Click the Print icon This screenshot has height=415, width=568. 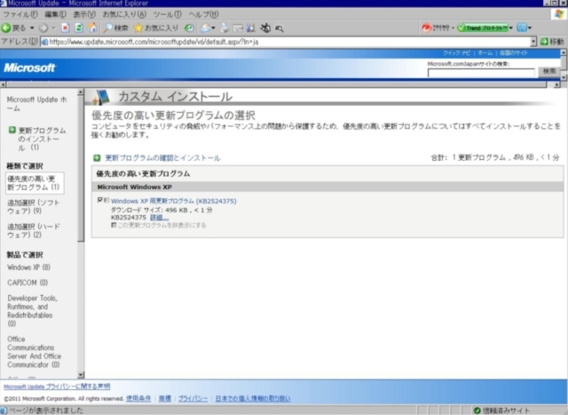(225, 28)
